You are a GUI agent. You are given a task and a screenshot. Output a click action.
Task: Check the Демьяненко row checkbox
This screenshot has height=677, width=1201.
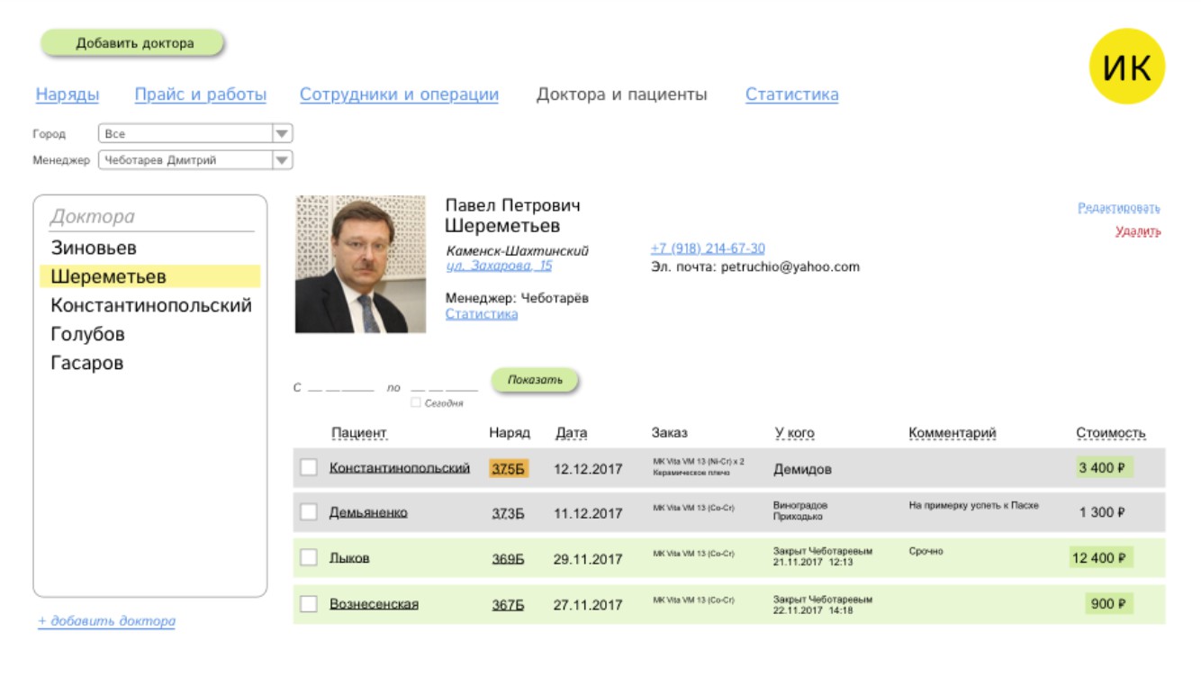[309, 512]
